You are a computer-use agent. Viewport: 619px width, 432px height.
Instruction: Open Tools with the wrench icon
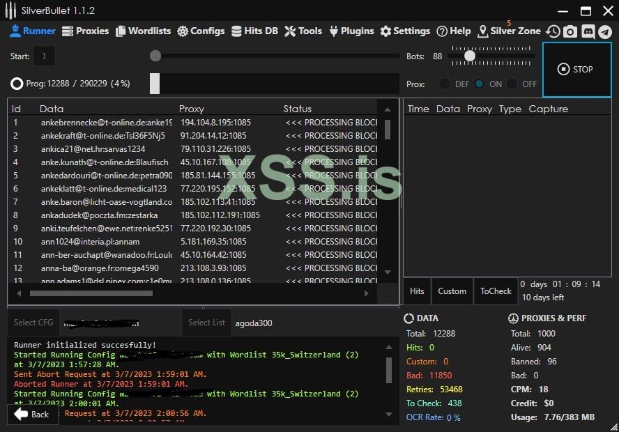click(290, 31)
